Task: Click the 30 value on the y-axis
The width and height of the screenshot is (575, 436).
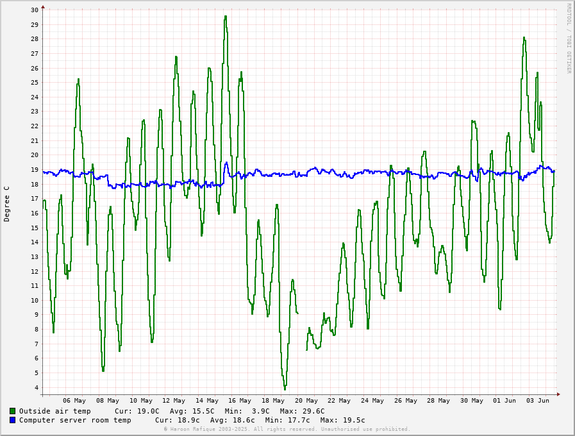Action: pyautogui.click(x=35, y=10)
